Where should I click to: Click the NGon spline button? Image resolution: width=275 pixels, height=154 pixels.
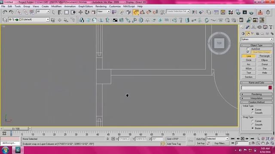(x=248, y=68)
